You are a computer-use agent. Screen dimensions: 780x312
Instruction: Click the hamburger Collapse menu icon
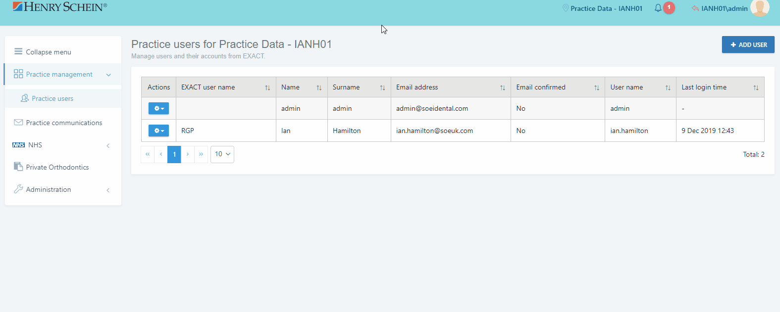tap(18, 51)
